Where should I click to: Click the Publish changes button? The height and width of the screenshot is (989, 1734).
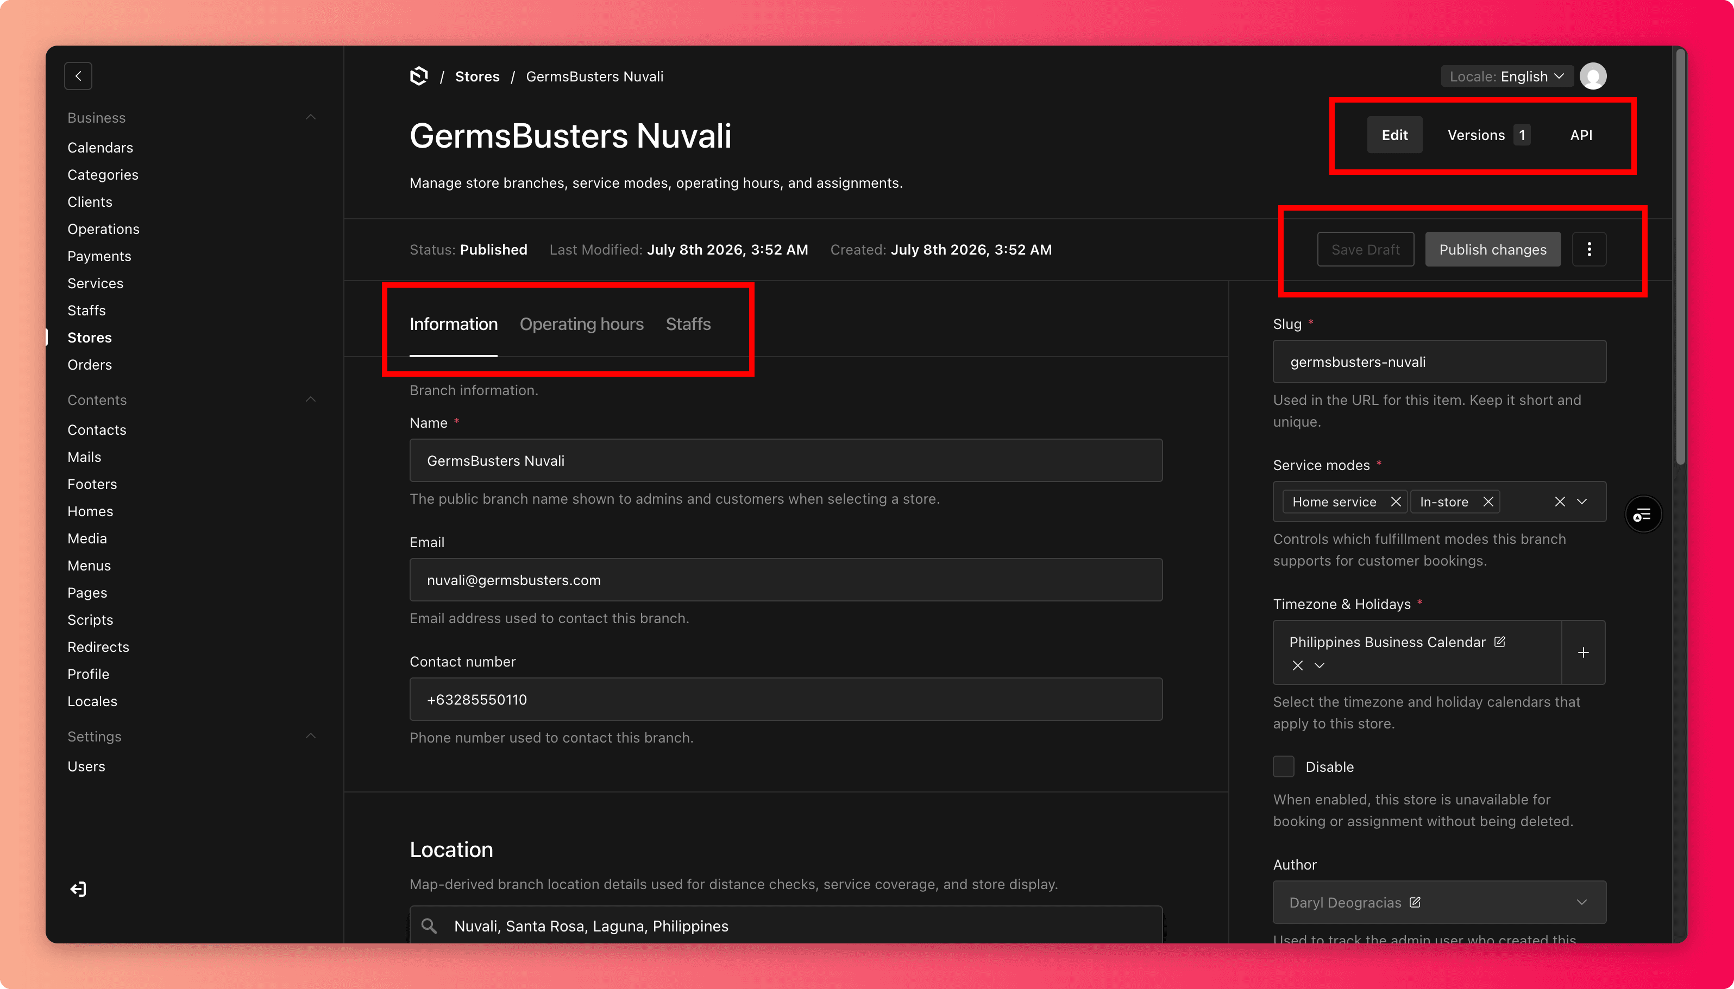(1492, 249)
